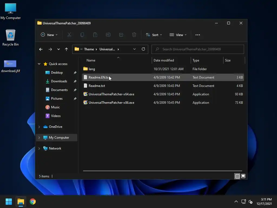Go up one folder level arrow
Viewport: 277px width, 208px height.
(x=66, y=49)
